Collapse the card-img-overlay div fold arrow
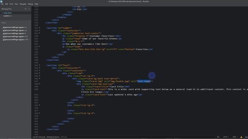 [x=40, y=84]
